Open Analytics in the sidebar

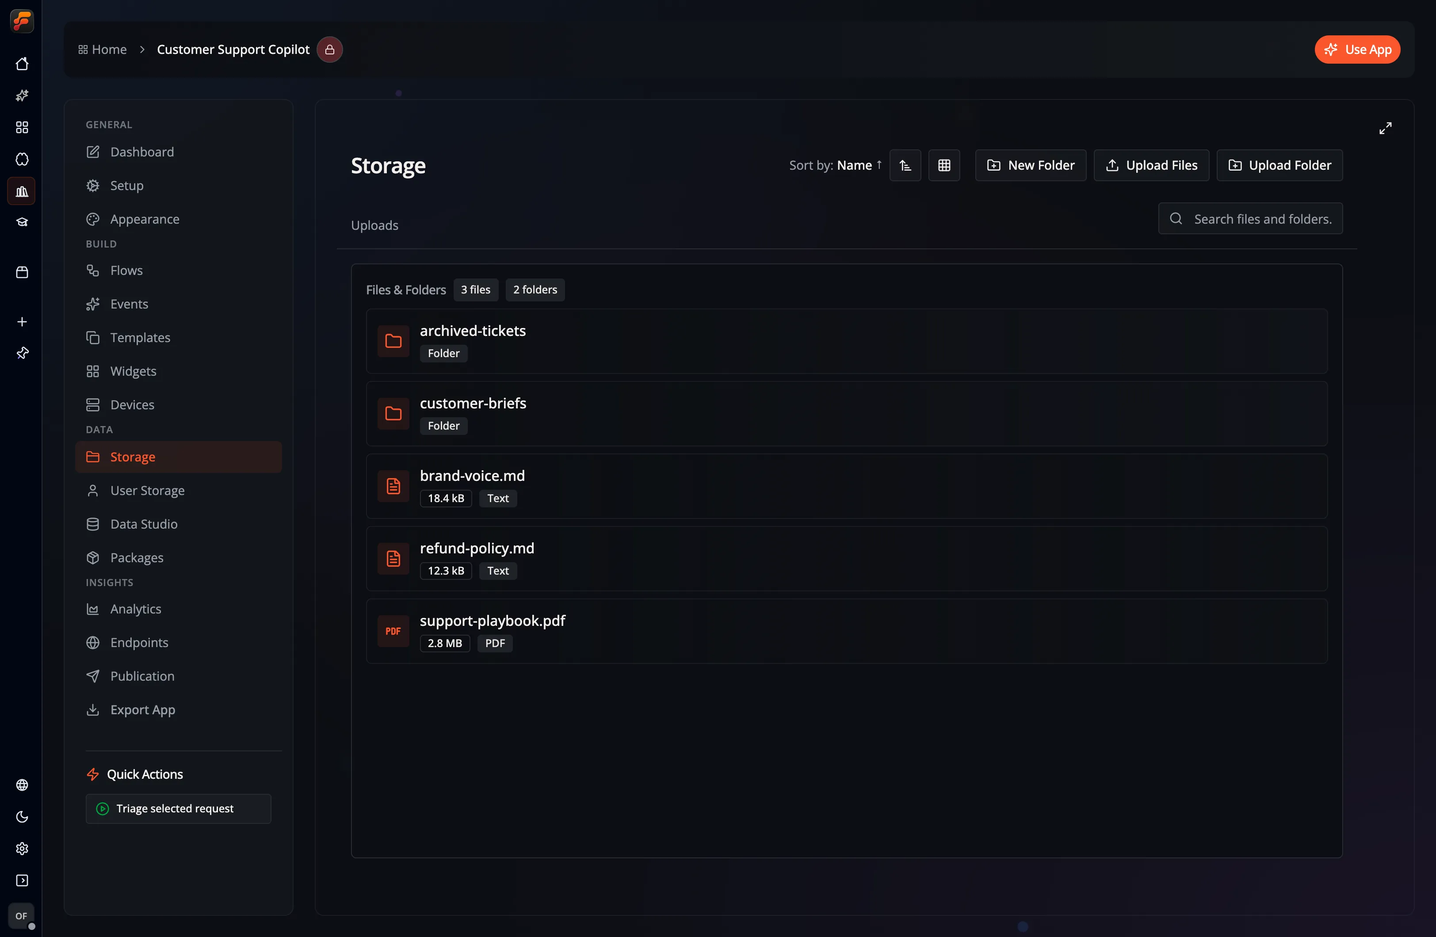[179, 609]
